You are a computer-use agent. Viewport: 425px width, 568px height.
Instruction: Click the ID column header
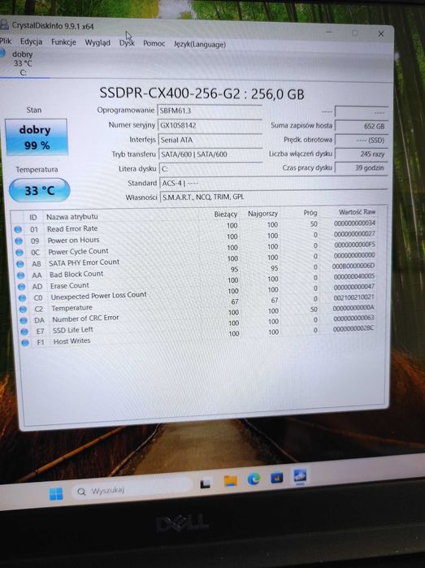pos(33,217)
